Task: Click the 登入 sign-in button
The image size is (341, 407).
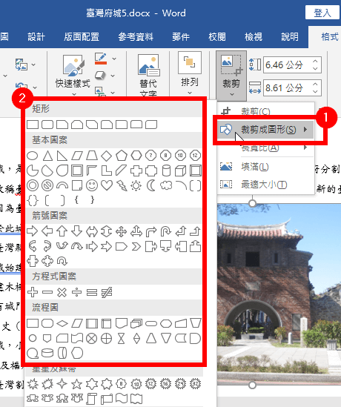Action: tap(322, 13)
